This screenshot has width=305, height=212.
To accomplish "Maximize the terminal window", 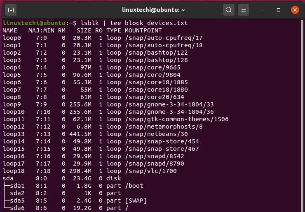I will [279, 10].
